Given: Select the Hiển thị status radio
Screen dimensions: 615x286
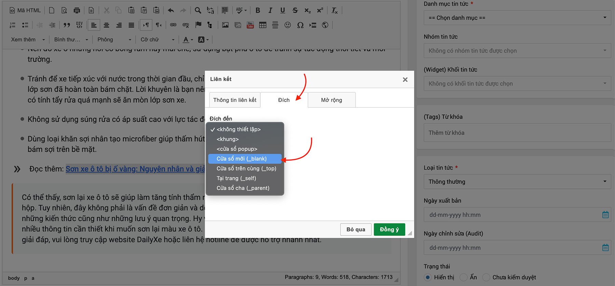Looking at the screenshot, I should point(428,277).
